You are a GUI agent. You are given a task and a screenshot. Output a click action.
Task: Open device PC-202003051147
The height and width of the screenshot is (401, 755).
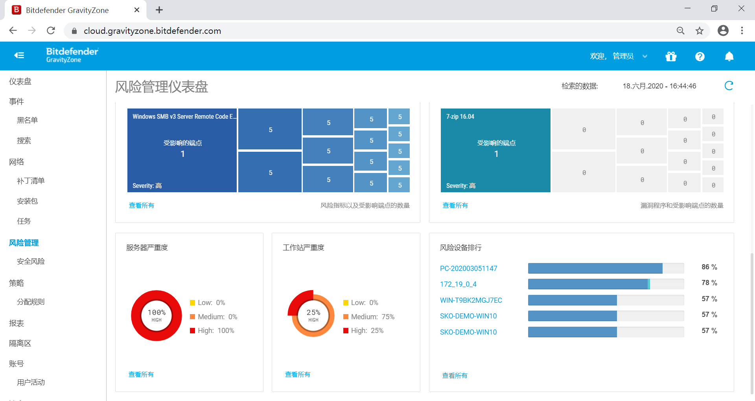coord(468,269)
